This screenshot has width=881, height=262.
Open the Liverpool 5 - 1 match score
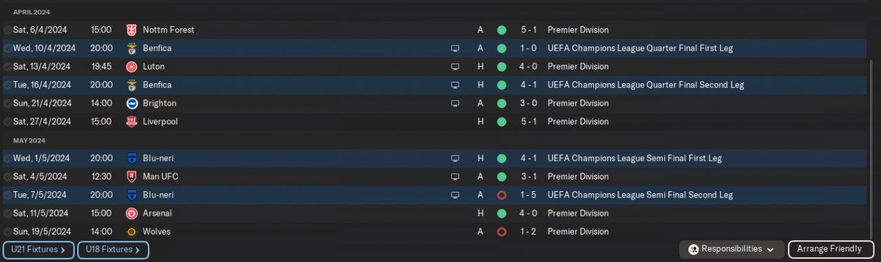click(529, 122)
